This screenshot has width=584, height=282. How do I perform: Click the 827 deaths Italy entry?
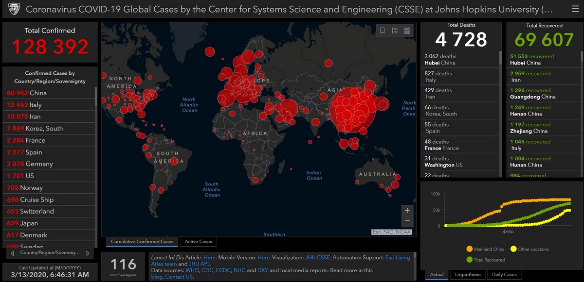point(460,76)
